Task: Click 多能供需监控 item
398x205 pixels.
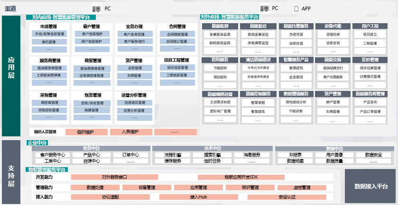Action: (258, 43)
